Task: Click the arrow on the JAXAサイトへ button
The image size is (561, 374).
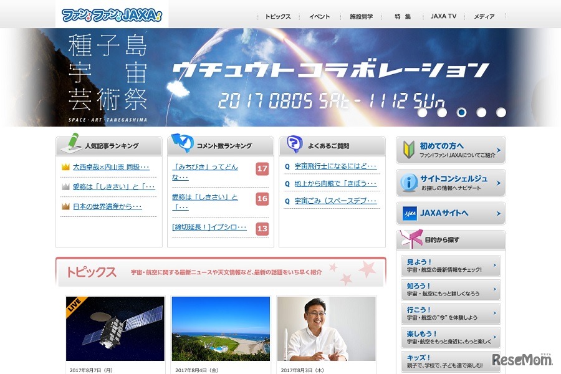Action: [499, 214]
